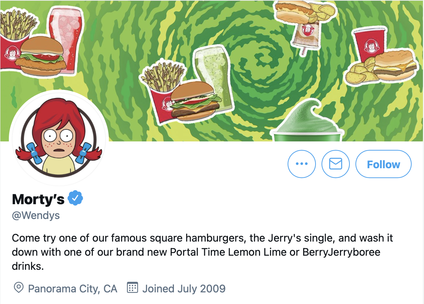The height and width of the screenshot is (304, 424).
Task: Click the @Wendys handle
Action: 36,215
